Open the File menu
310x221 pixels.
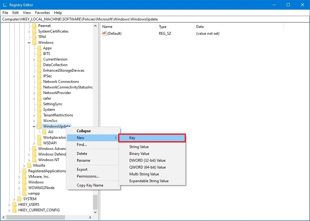click(5, 13)
